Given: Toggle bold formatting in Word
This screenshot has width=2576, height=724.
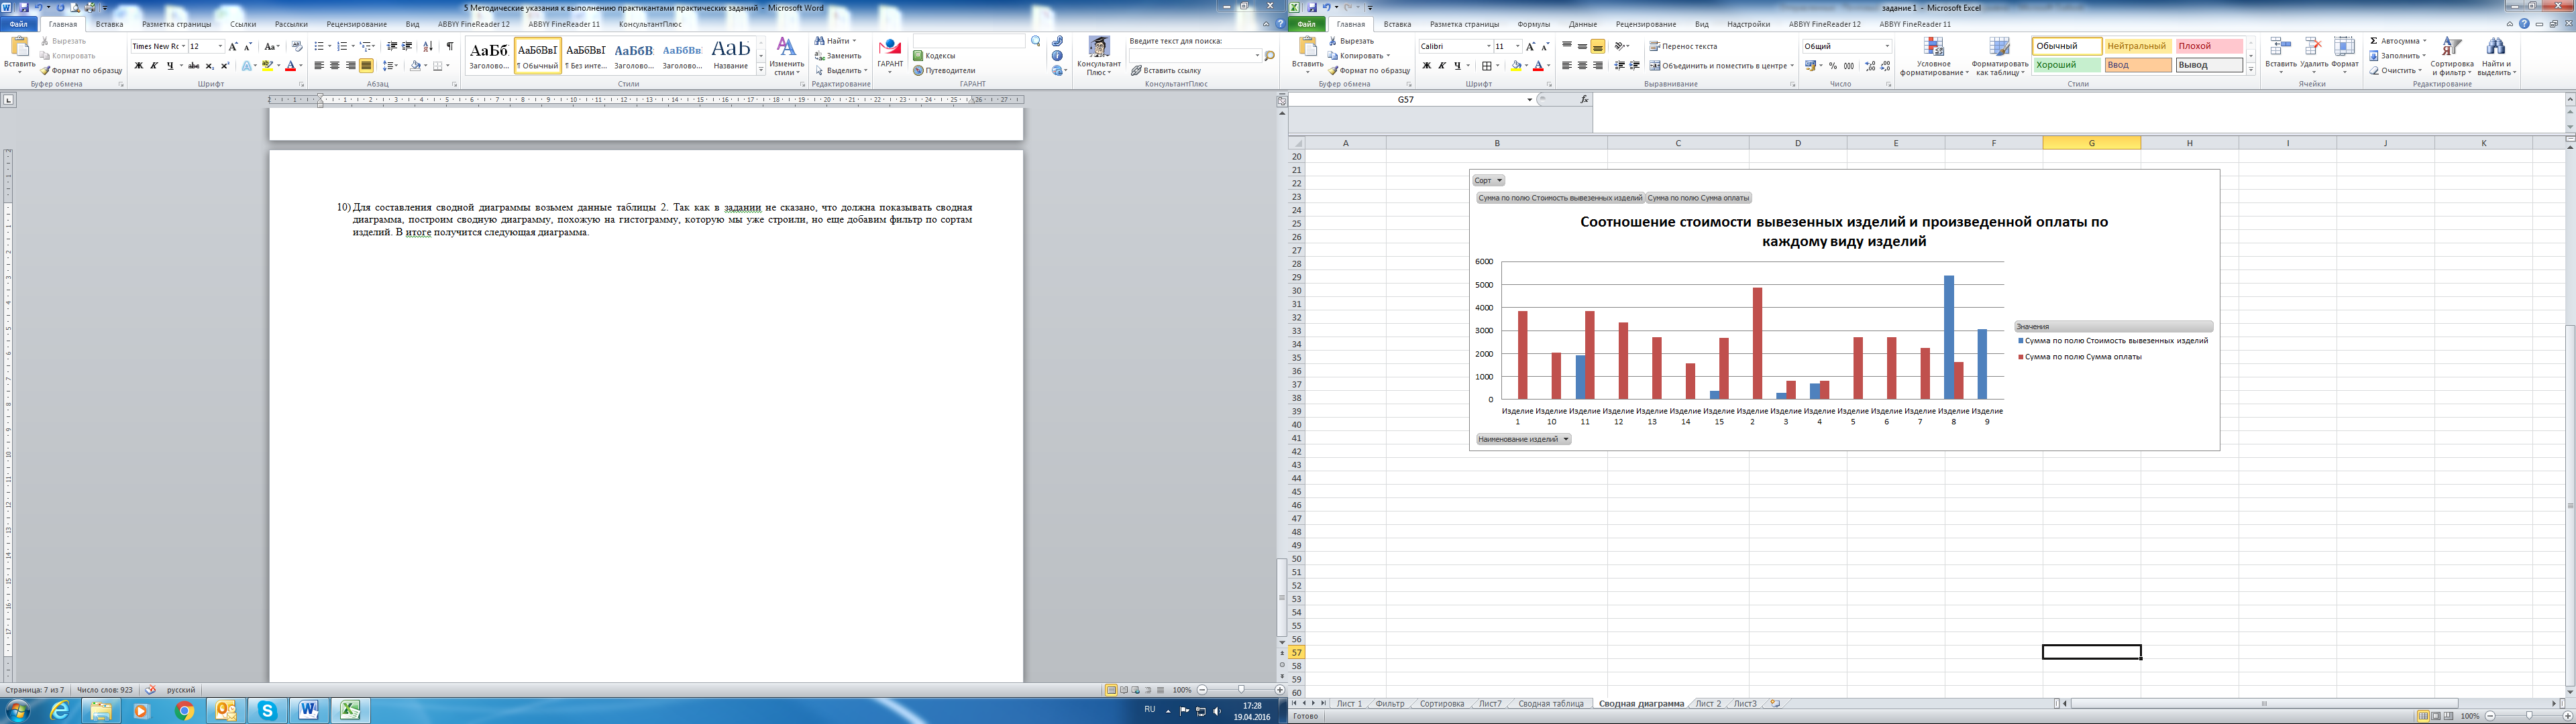Looking at the screenshot, I should pyautogui.click(x=138, y=66).
